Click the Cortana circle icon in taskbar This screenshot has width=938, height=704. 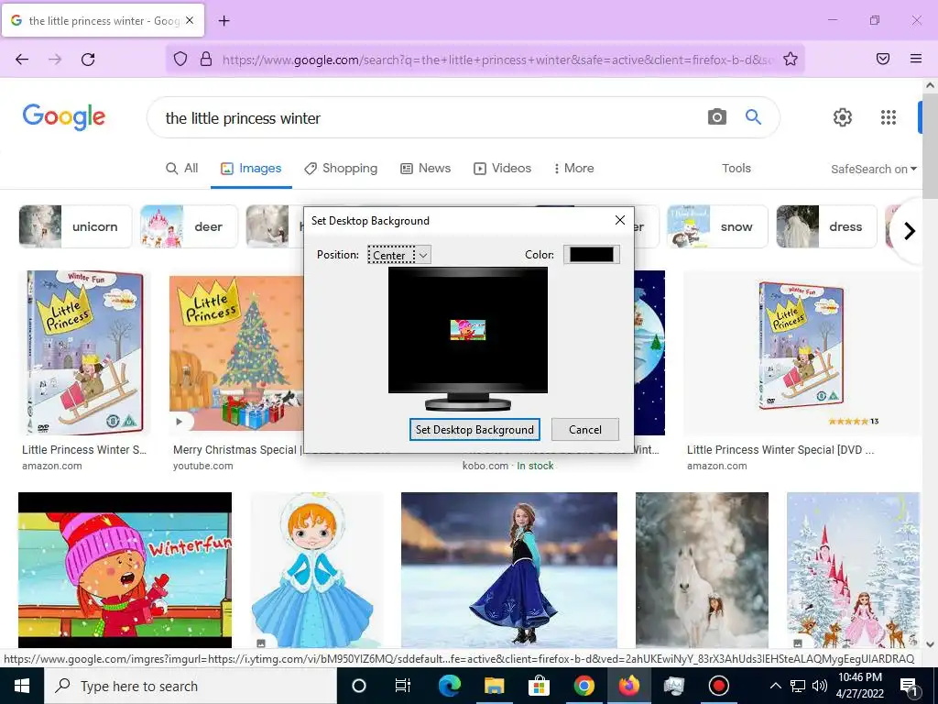click(x=358, y=686)
